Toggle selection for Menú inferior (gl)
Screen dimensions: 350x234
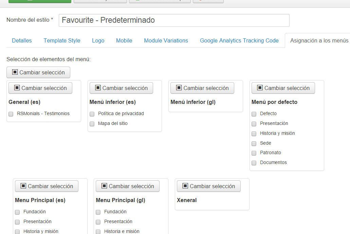(x=202, y=88)
